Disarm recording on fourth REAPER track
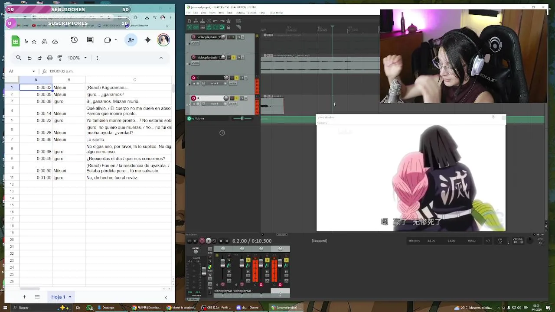 (193, 98)
